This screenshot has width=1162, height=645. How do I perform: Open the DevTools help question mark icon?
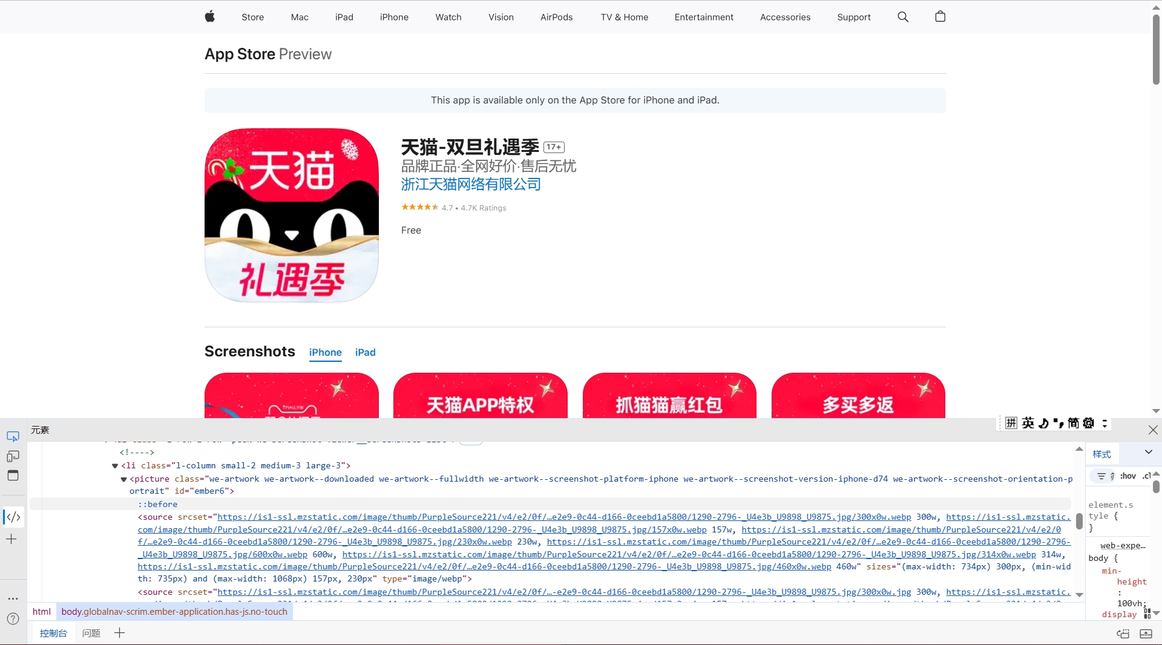pos(13,619)
